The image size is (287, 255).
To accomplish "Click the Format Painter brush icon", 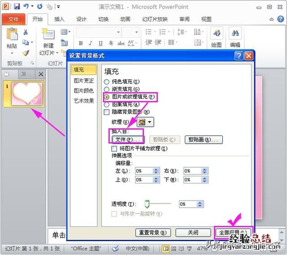I will [26, 53].
